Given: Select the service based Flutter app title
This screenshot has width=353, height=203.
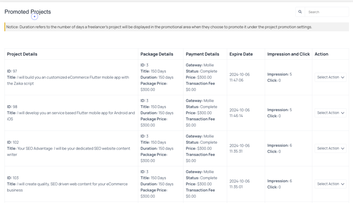Looking at the screenshot, I should (x=71, y=116).
